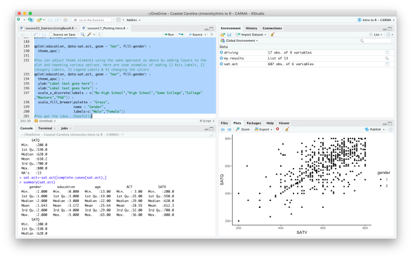
Task: Switch to the History tab
Action: (x=251, y=28)
